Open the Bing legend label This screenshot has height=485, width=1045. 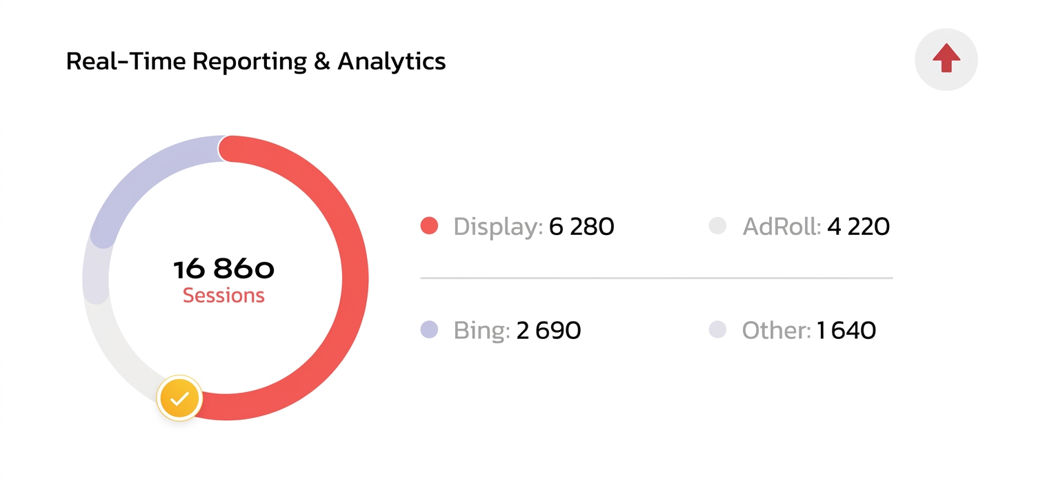(x=481, y=331)
